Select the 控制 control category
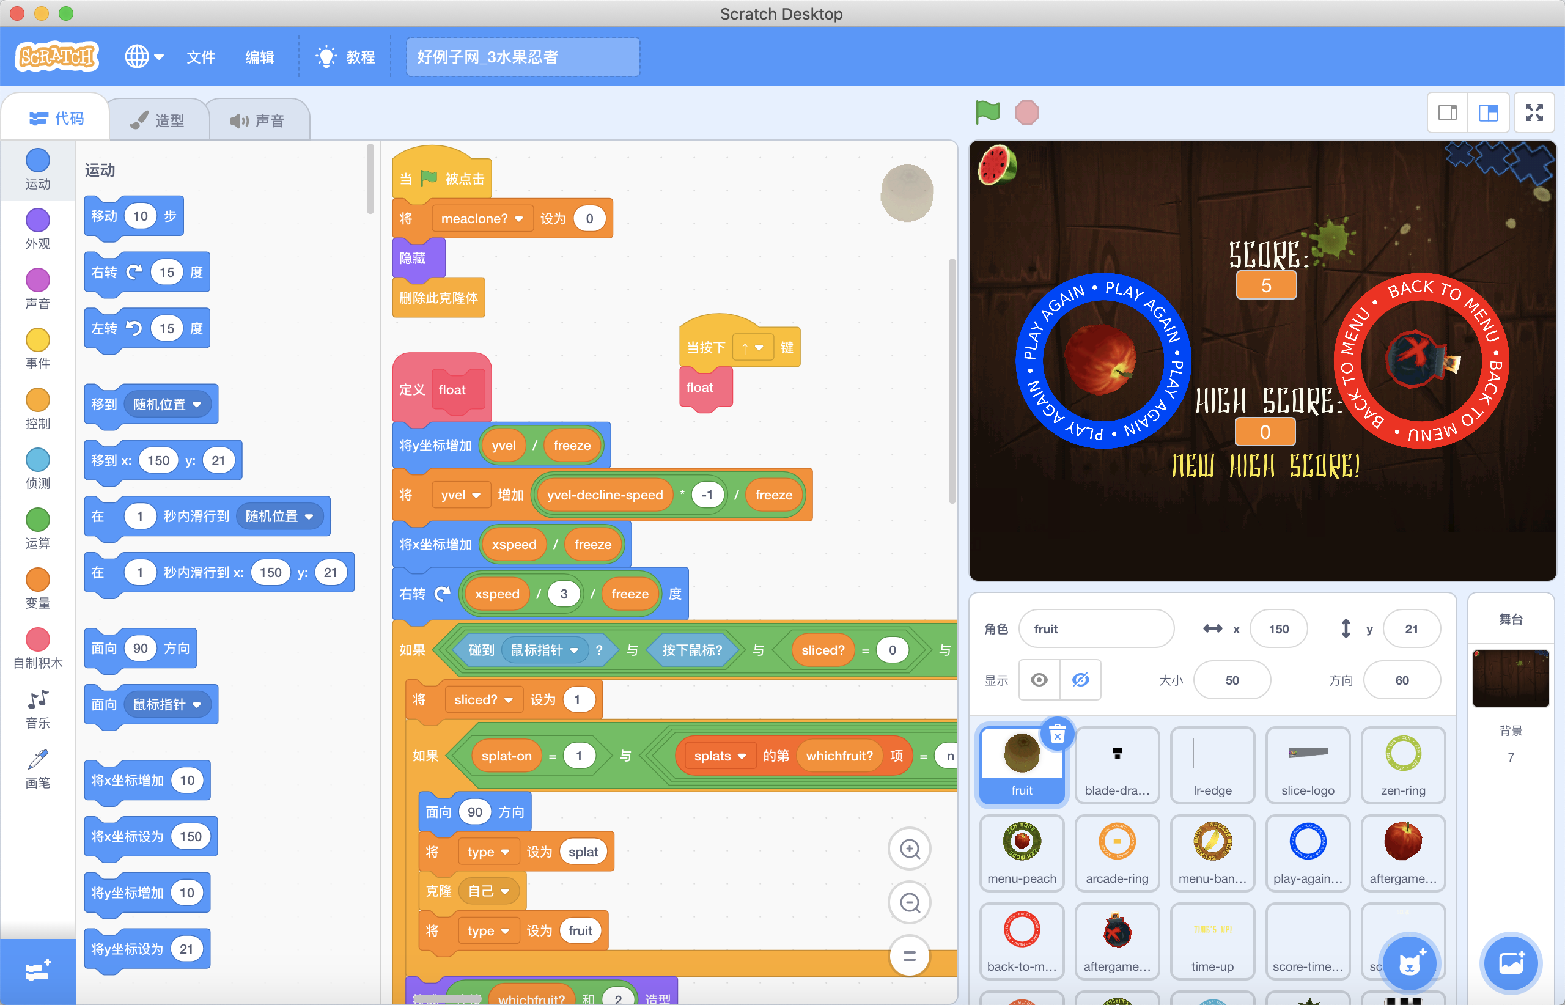Image resolution: width=1565 pixels, height=1005 pixels. (38, 409)
